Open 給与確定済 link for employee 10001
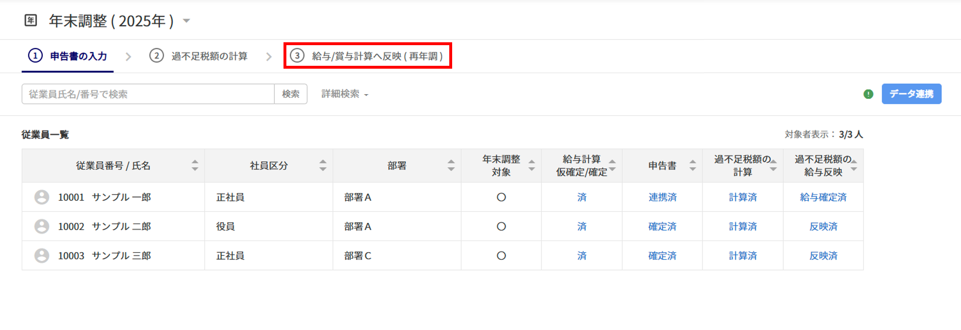The height and width of the screenshot is (330, 961). pyautogui.click(x=823, y=197)
